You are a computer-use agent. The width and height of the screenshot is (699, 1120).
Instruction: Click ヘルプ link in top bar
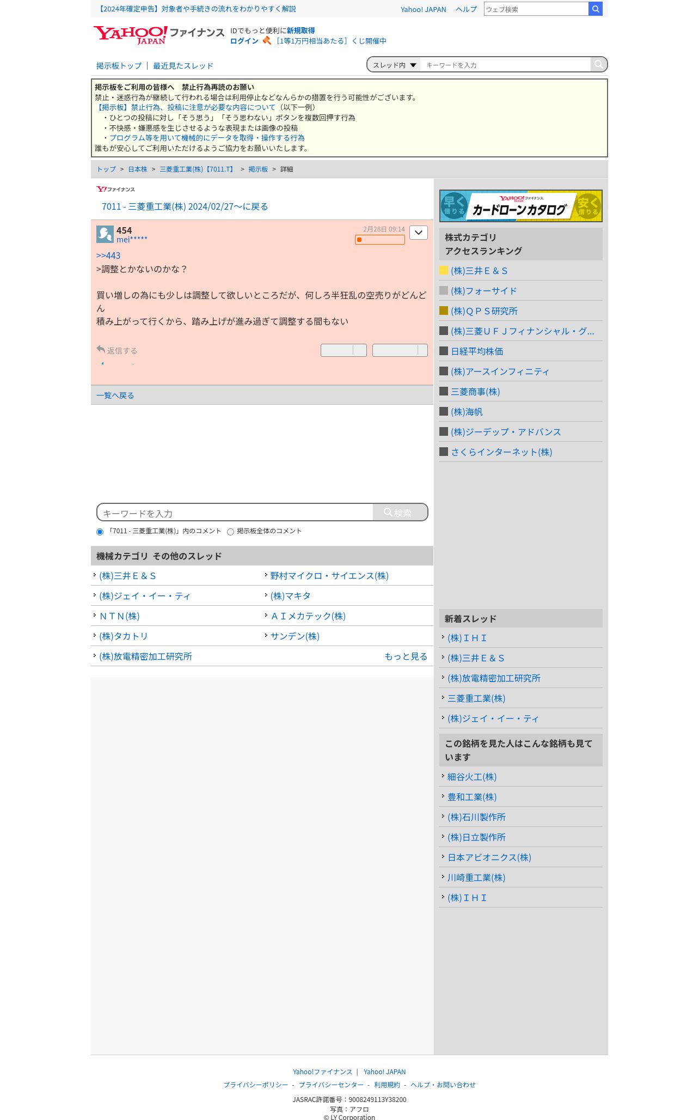point(466,9)
